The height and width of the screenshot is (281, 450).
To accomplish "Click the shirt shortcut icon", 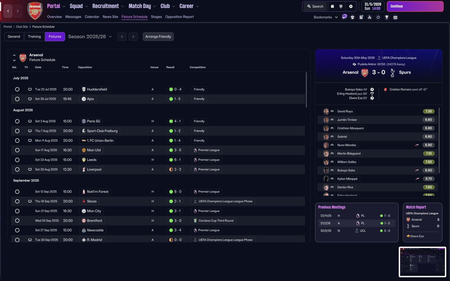I will point(353,17).
